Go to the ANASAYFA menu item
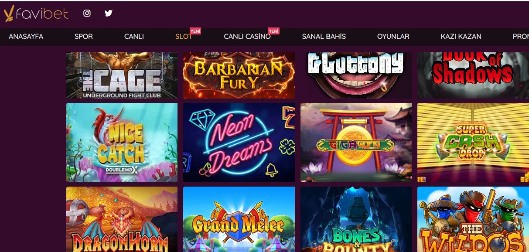This screenshot has width=529, height=252. (26, 37)
